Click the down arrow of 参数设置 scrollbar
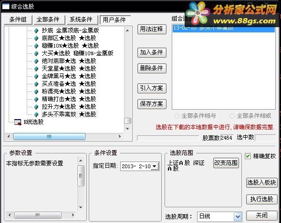The width and height of the screenshot is (281, 223). pos(81,207)
